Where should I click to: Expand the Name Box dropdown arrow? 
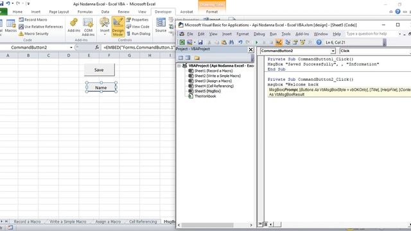click(x=71, y=47)
